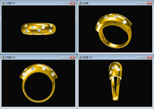Viewport: 154px width, 109px height.
Task: Minimize the 右视图 Y/Z window
Action: coord(138,57)
